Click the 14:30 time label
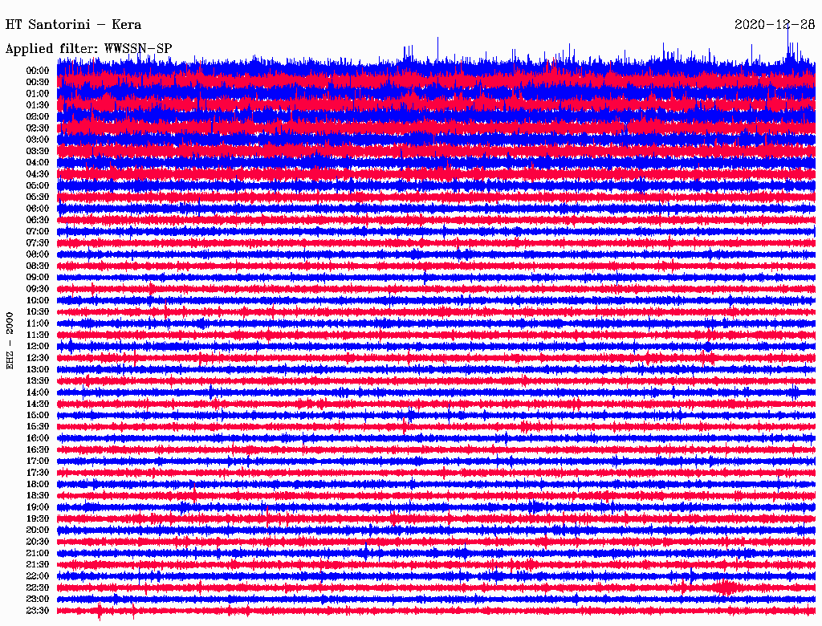 click(x=38, y=404)
